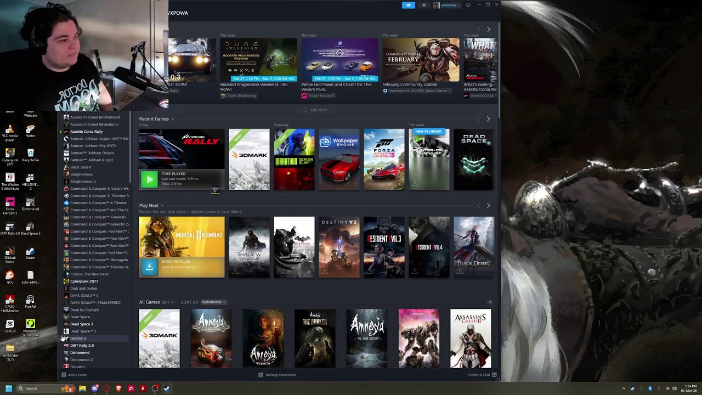Image resolution: width=702 pixels, height=395 pixels.
Task: Click the CPUID HWMonitor desktop icon
Action: pyautogui.click(x=10, y=303)
